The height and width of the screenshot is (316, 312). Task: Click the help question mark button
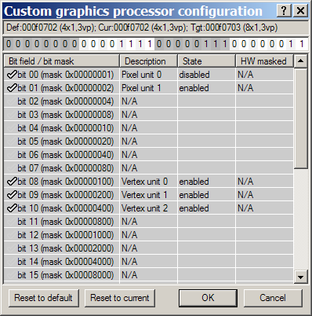(x=284, y=11)
